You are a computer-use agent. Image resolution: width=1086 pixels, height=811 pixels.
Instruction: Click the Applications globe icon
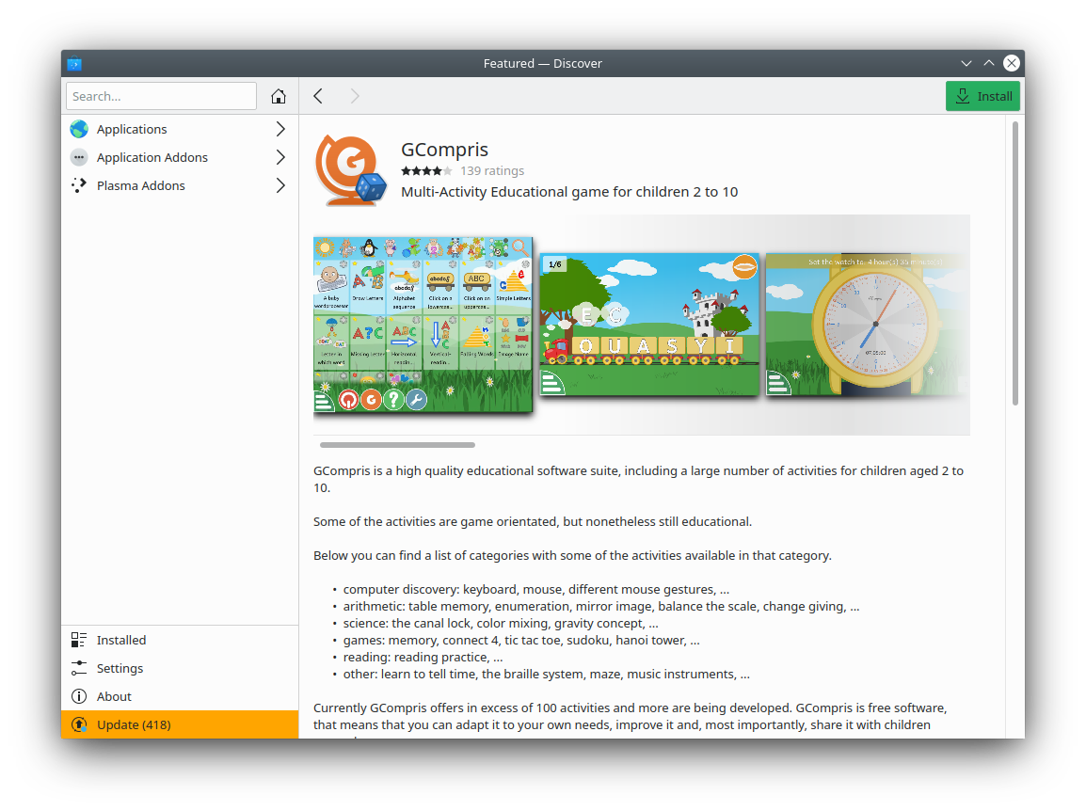click(79, 129)
